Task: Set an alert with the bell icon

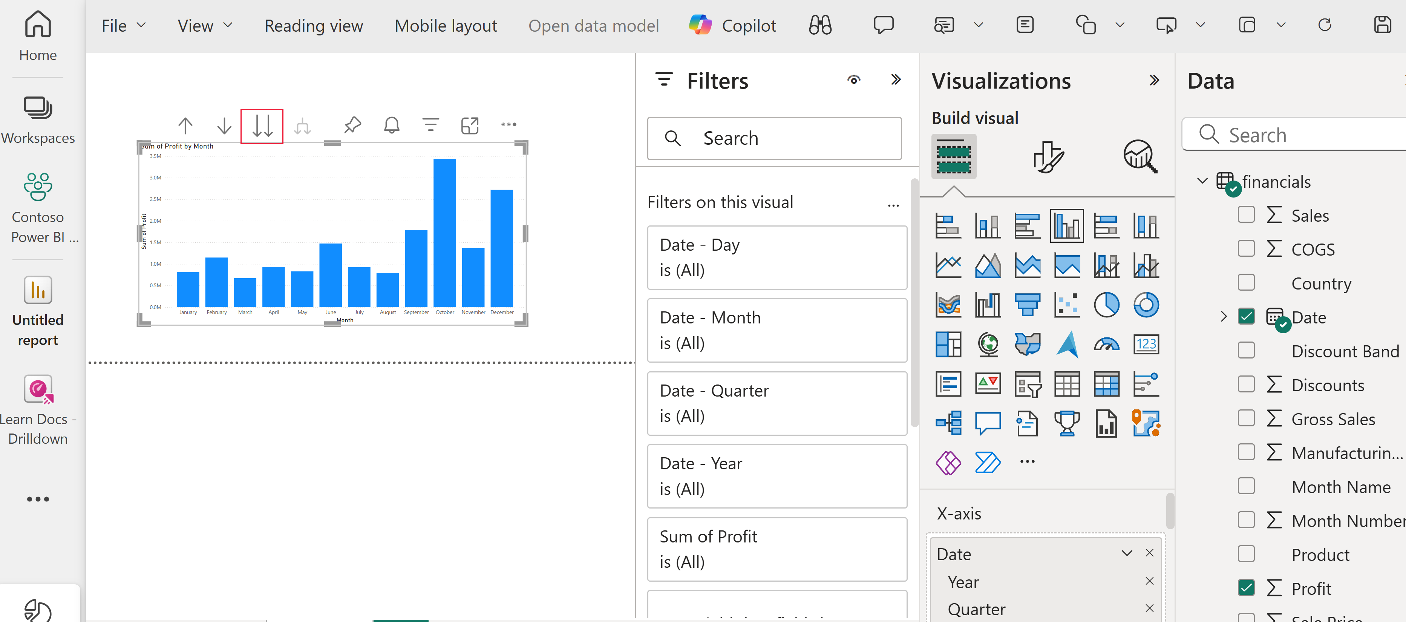Action: 391,125
